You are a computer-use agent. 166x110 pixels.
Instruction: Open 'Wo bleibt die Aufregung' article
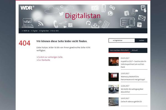click(x=132, y=90)
